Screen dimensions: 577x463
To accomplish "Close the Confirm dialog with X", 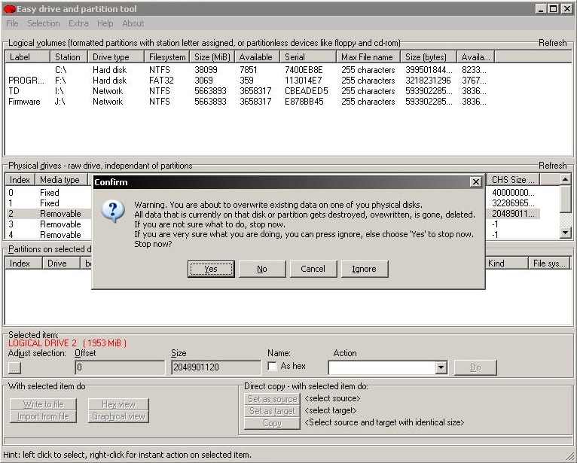I will [x=475, y=182].
